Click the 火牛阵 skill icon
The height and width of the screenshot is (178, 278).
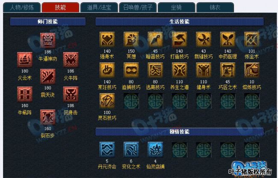71,60
